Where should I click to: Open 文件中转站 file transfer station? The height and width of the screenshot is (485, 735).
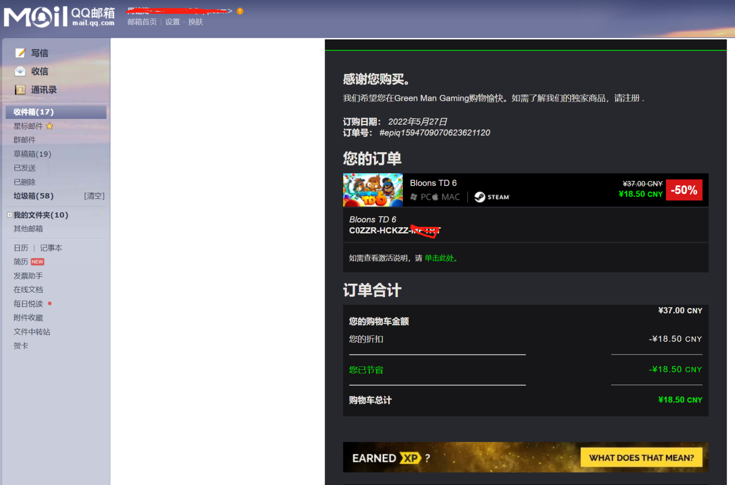[x=32, y=332]
